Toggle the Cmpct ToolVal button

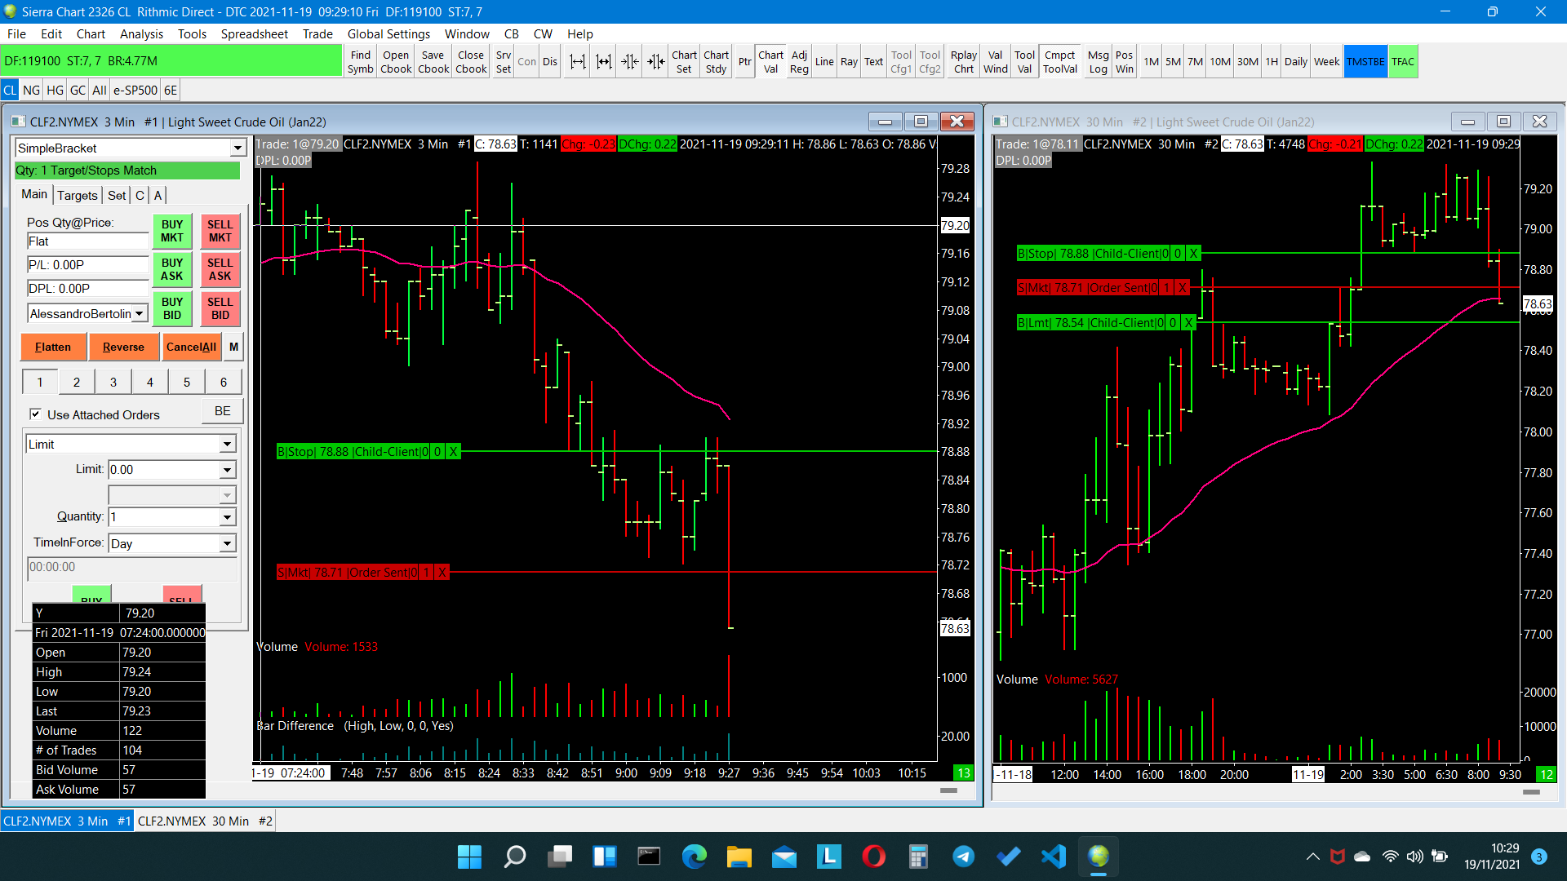pyautogui.click(x=1060, y=62)
